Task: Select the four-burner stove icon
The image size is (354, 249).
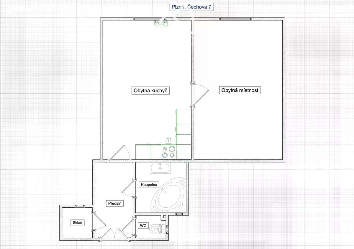Action: coord(168,152)
